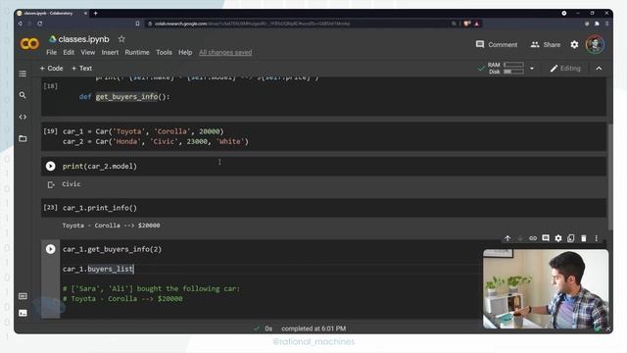This screenshot has height=353, width=627.
Task: Click the RAM and Disk usage bars
Action: (x=506, y=69)
